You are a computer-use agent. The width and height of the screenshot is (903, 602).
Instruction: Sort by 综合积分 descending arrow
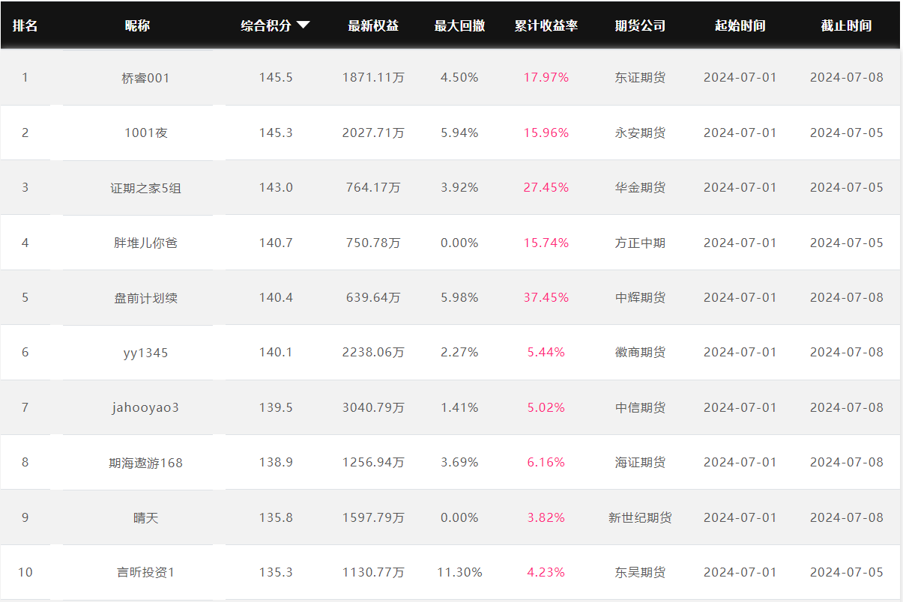(303, 25)
